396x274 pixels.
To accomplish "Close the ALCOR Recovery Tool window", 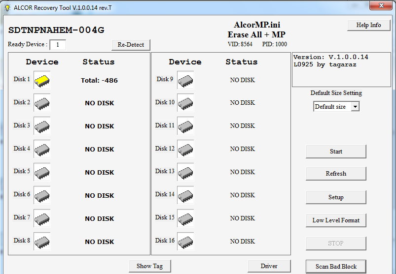I will click(381, 5).
